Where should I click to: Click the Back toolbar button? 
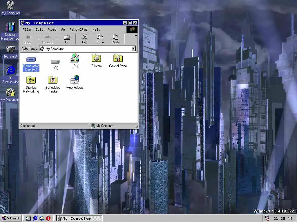28,39
